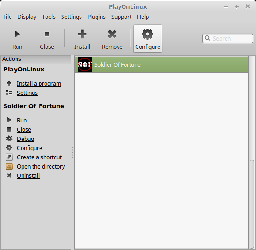This screenshot has height=250, width=256.
Task: Click X icon beside Uninstall link
Action: tap(9, 175)
